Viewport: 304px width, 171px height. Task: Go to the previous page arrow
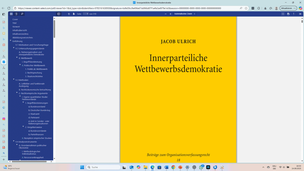click(x=69, y=14)
